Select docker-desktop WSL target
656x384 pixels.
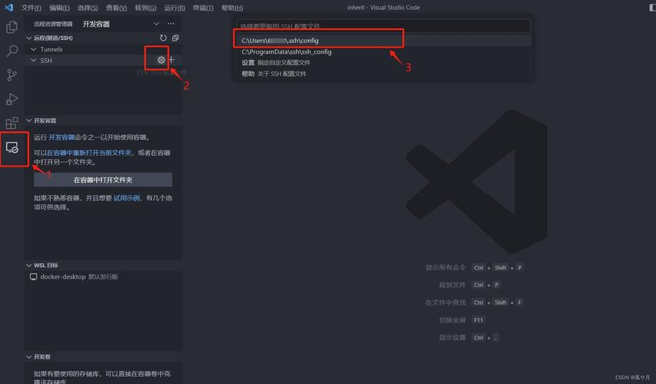click(x=103, y=277)
